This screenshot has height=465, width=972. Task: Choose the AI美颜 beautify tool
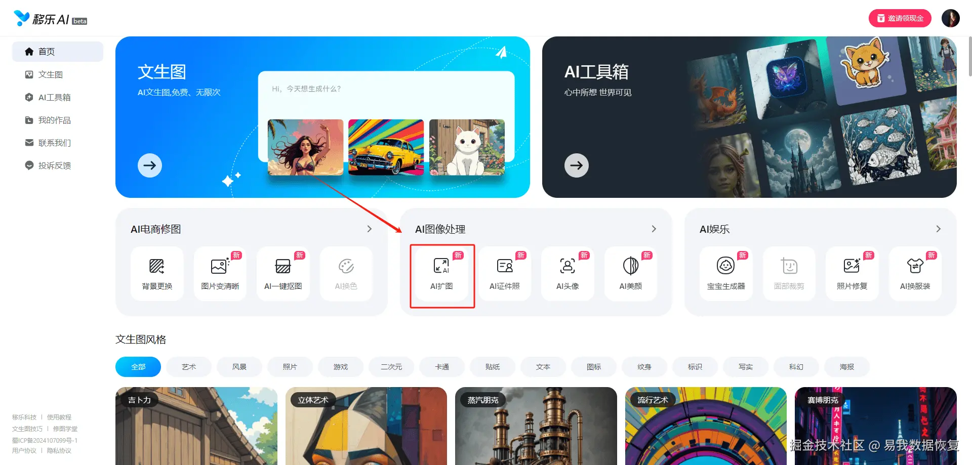[631, 274]
